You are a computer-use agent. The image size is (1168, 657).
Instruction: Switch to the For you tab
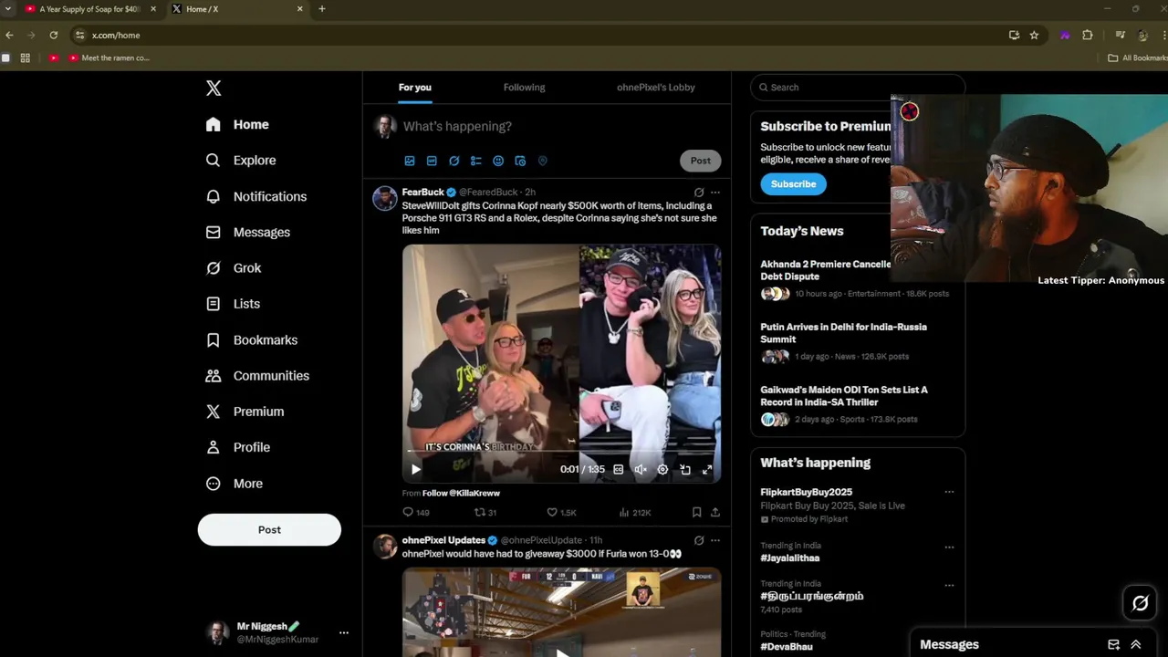[x=414, y=88]
